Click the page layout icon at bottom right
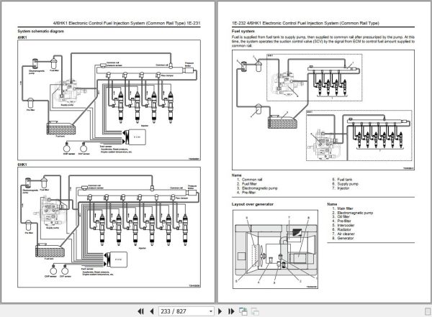 pos(427,311)
